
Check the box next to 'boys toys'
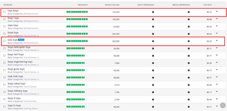tap(4, 34)
